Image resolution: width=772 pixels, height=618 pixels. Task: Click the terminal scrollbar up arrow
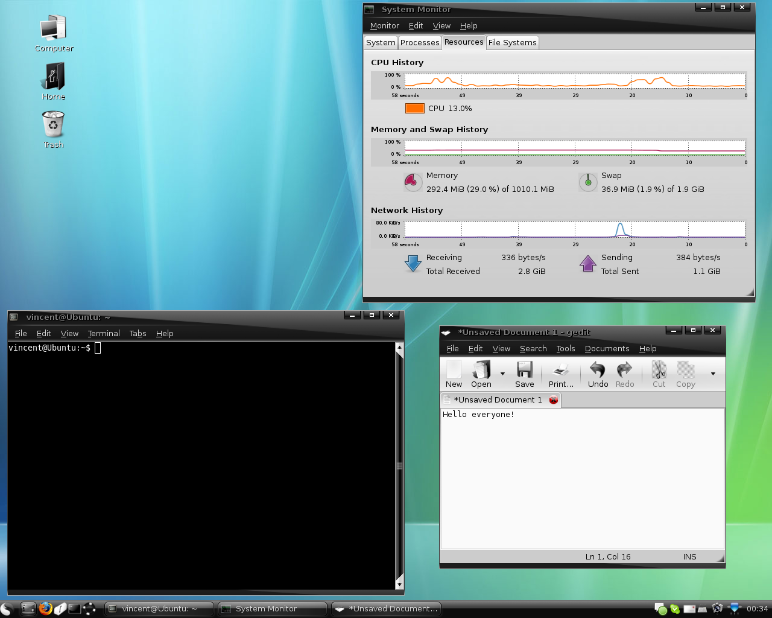(399, 348)
